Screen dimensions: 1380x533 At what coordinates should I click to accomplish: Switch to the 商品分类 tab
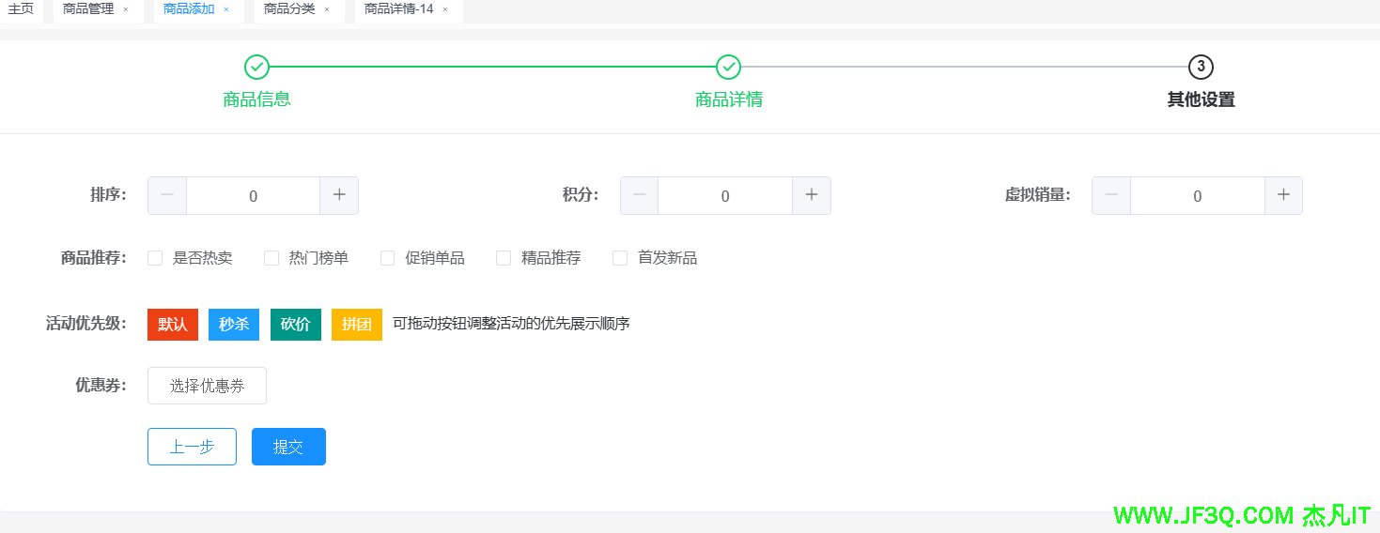coord(289,9)
